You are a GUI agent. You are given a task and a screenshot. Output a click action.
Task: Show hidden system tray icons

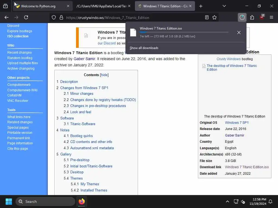point(227,201)
